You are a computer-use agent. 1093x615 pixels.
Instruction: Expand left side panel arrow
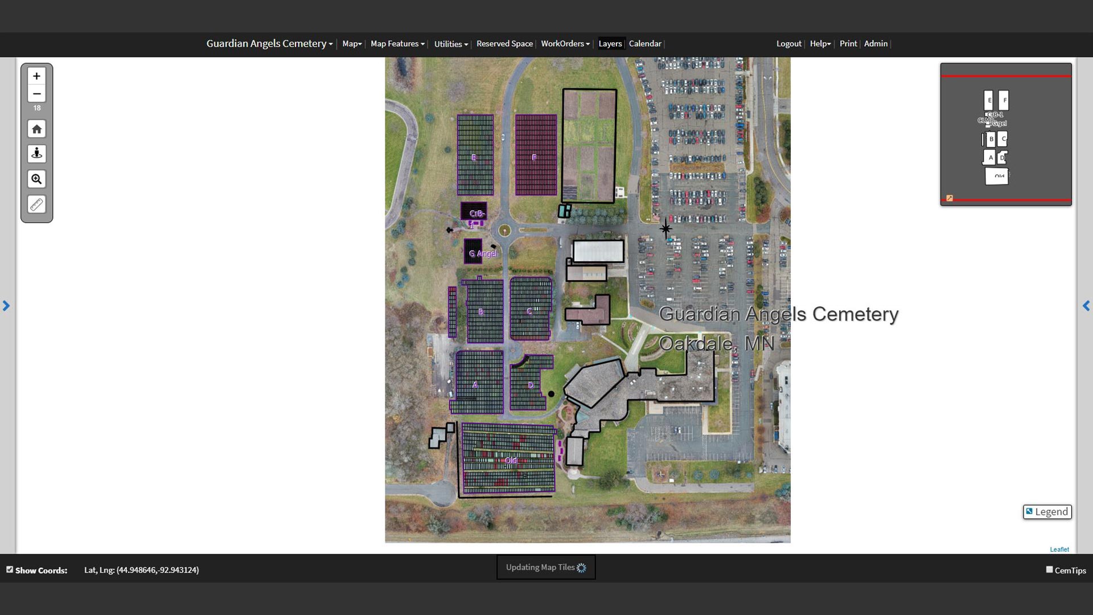coord(6,306)
